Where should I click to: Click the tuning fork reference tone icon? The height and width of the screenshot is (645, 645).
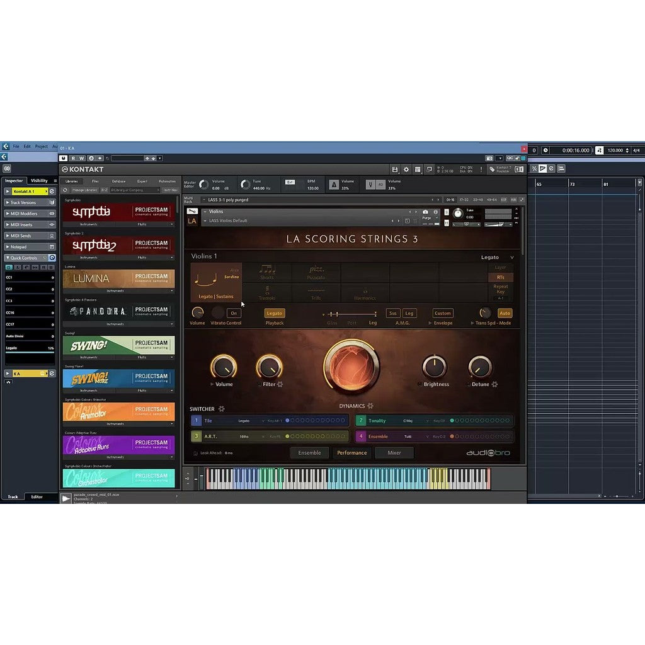click(x=370, y=185)
